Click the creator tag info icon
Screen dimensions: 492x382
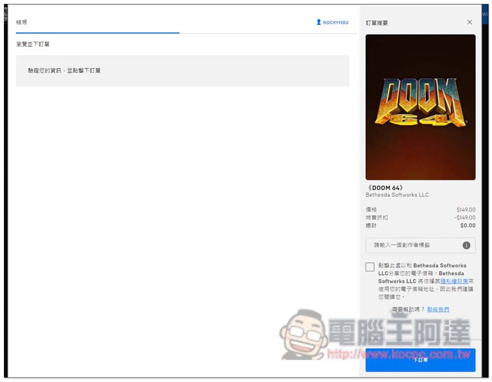(466, 245)
